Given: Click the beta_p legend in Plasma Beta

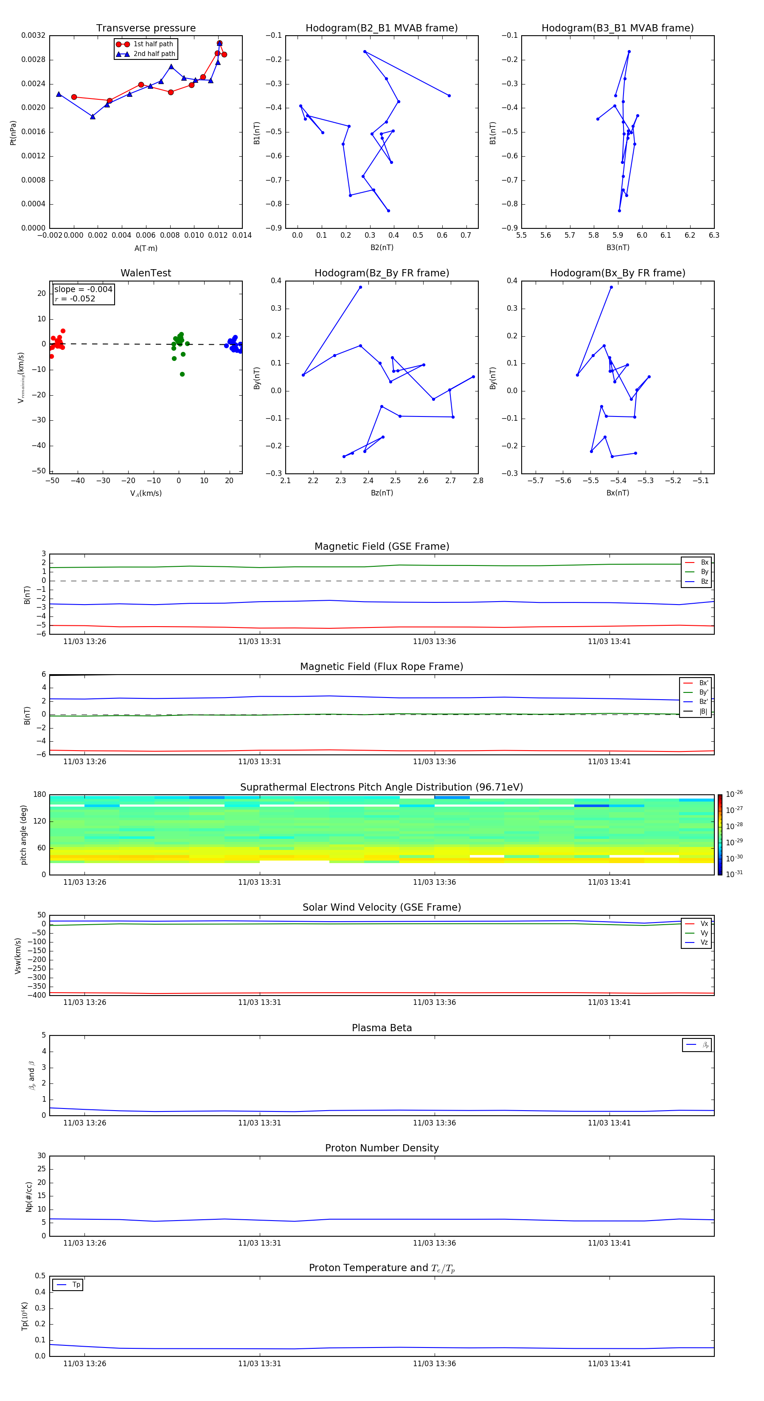Looking at the screenshot, I should point(697,1045).
